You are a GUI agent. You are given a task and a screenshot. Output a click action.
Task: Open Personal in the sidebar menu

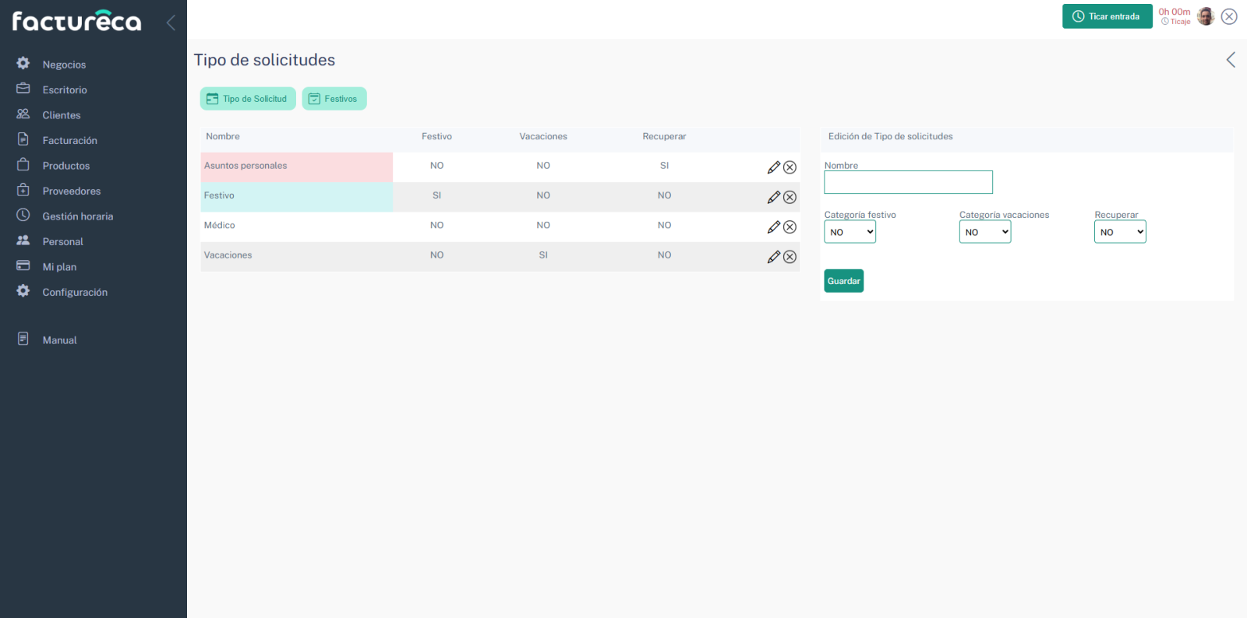tap(62, 241)
